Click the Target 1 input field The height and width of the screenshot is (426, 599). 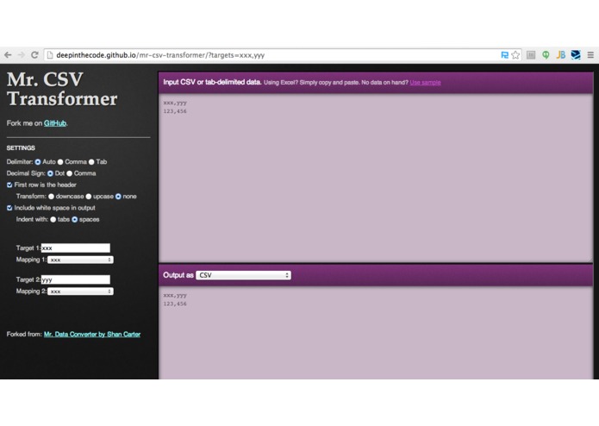[76, 248]
